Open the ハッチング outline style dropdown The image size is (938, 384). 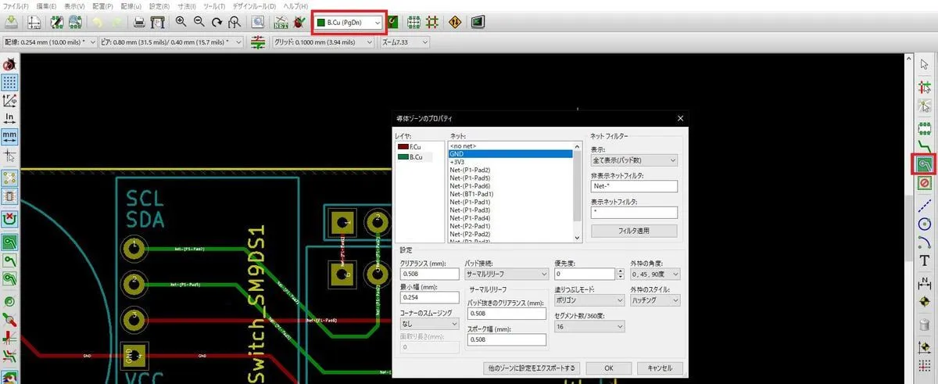[x=654, y=300]
